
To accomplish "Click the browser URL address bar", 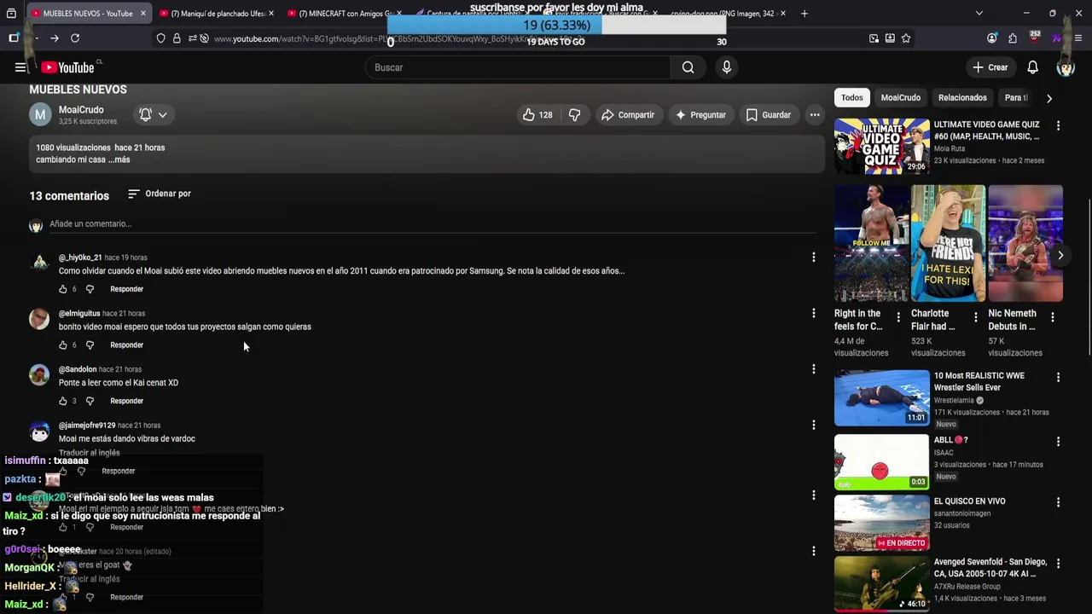I will tap(512, 38).
